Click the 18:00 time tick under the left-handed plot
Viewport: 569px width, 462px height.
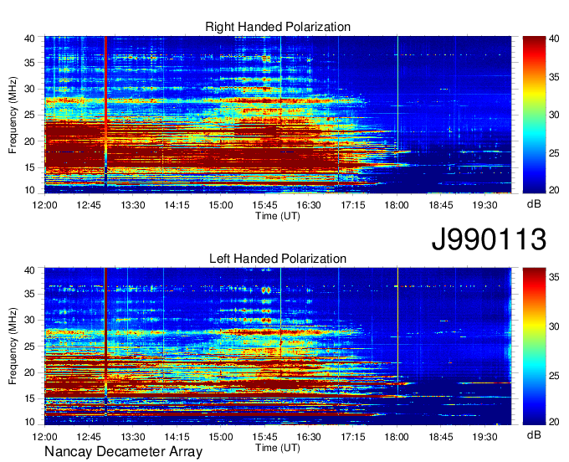click(397, 437)
